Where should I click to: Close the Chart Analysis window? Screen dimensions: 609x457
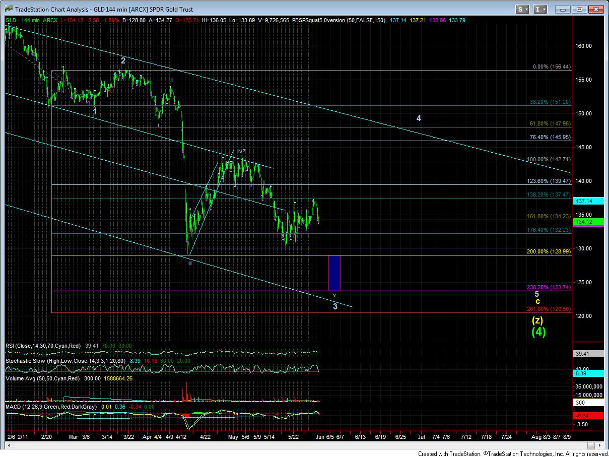[595, 9]
